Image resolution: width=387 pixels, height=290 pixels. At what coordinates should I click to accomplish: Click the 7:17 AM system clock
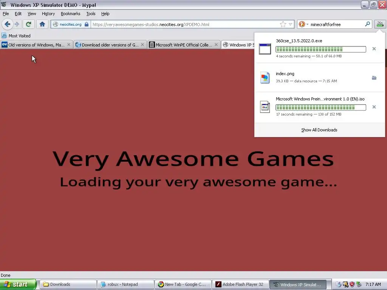[x=373, y=285]
